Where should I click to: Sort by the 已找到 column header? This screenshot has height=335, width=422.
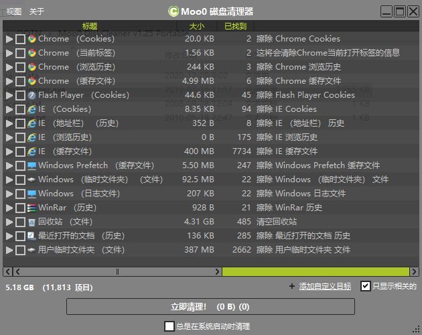tap(235, 26)
